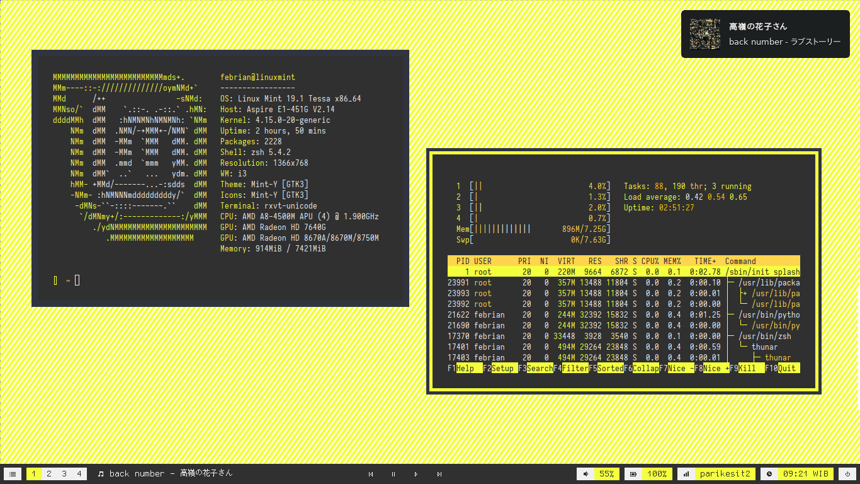Click F5 Sorted in htop

point(606,368)
